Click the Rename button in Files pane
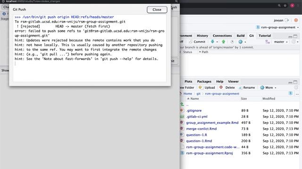The height and width of the screenshot is (169, 302). pos(247,88)
